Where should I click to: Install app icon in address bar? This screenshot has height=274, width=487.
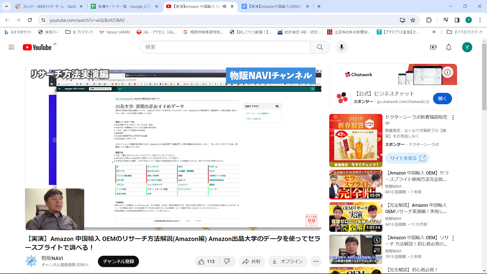click(x=402, y=20)
